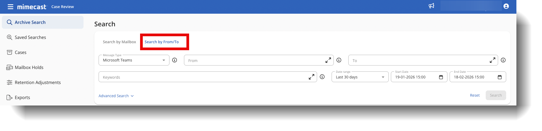Click the announcements megaphone icon
This screenshot has height=131, width=542.
point(431,6)
